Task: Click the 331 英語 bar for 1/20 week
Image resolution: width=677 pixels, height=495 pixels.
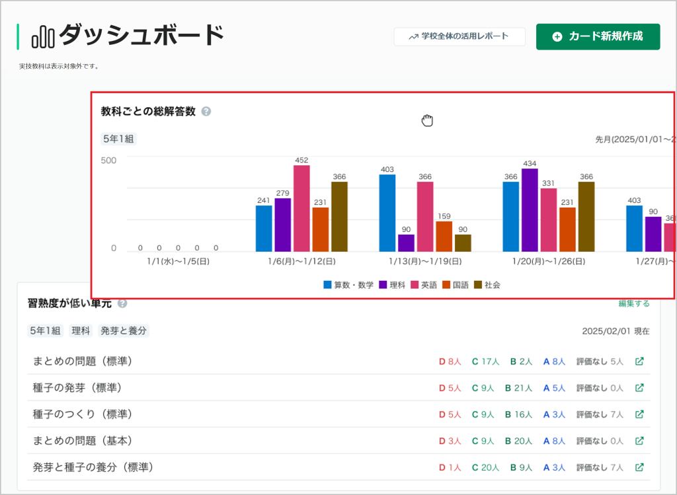Action: click(x=548, y=220)
